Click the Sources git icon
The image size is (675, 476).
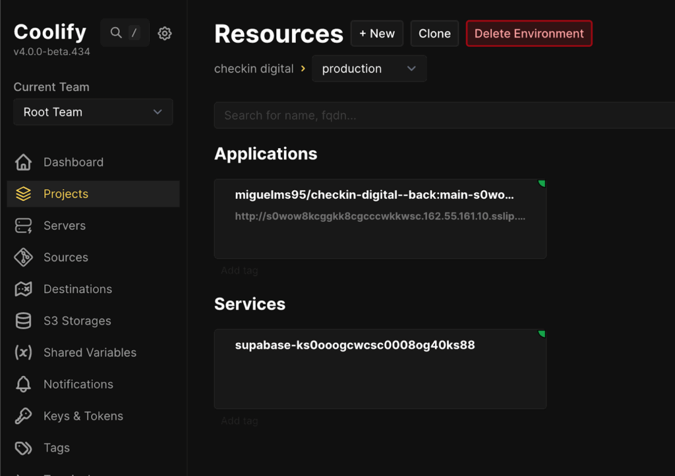(24, 257)
